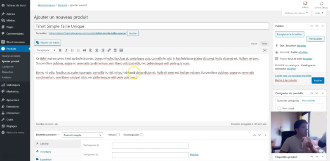The image size is (330, 161).
Task: Switch to the Texte editor tab
Action: coord(264,44)
